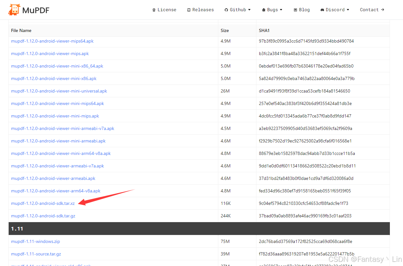Click the Github octocat icon
The height and width of the screenshot is (266, 403).
pyautogui.click(x=226, y=10)
